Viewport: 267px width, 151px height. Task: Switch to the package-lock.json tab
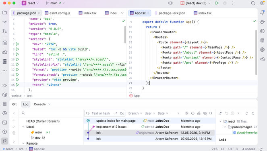[170, 13]
